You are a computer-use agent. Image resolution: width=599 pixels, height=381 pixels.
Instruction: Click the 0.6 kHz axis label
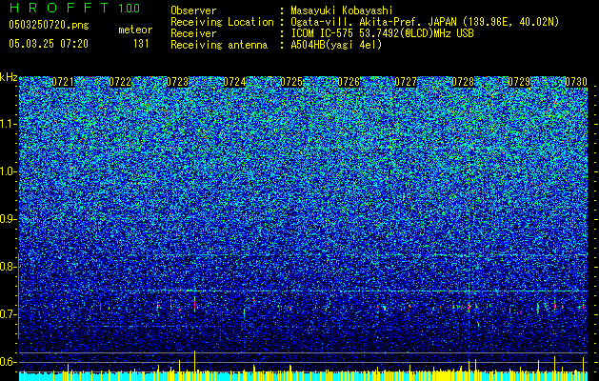coord(8,362)
